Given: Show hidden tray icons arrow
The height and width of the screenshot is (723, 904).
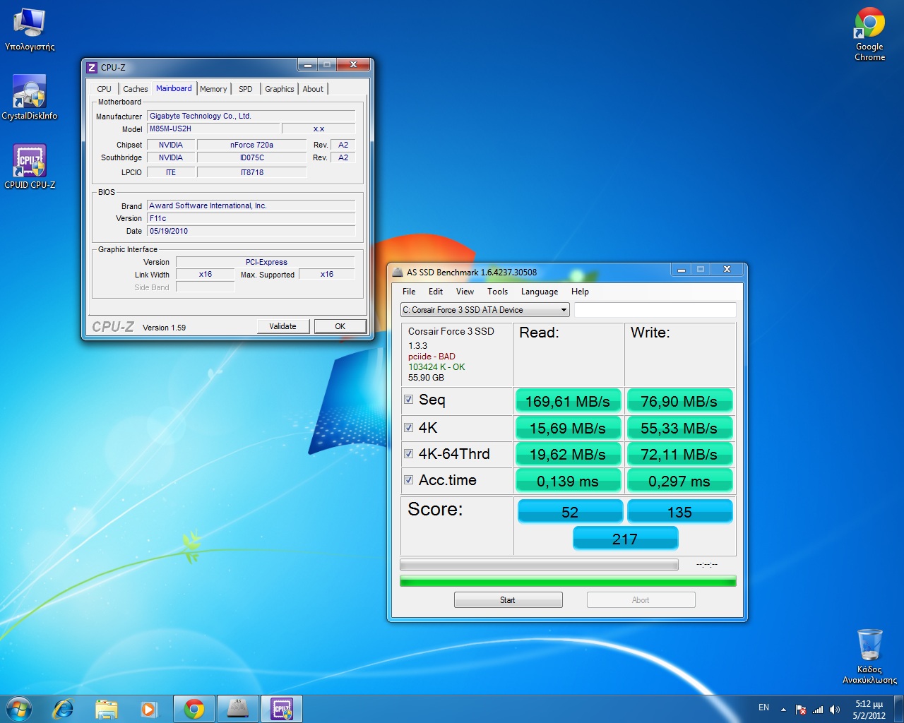Looking at the screenshot, I should (783, 710).
